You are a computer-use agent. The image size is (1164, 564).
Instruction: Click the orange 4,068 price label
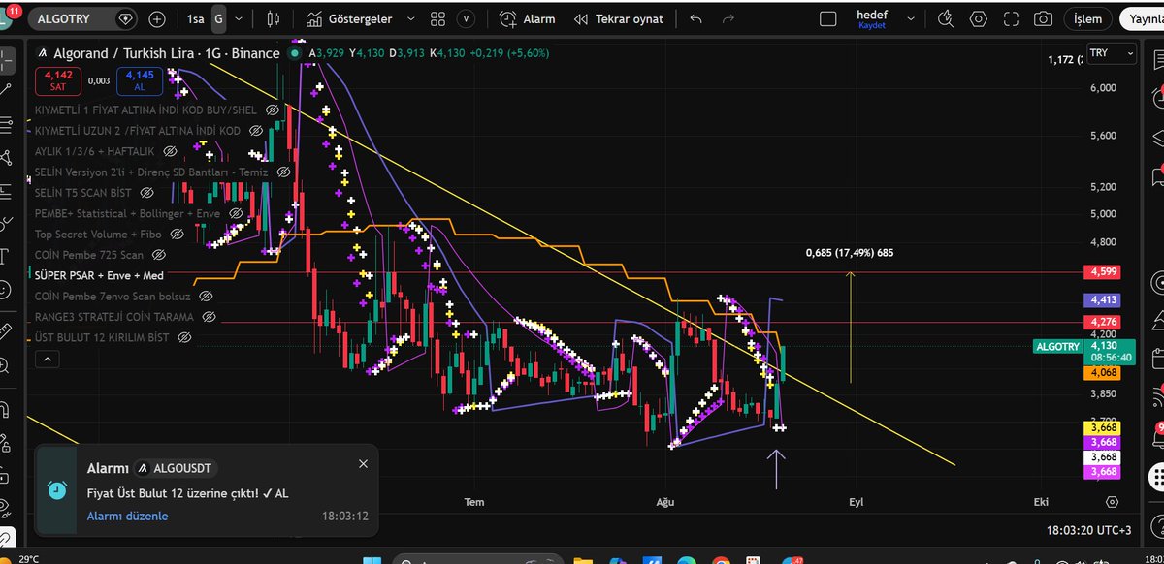1105,372
